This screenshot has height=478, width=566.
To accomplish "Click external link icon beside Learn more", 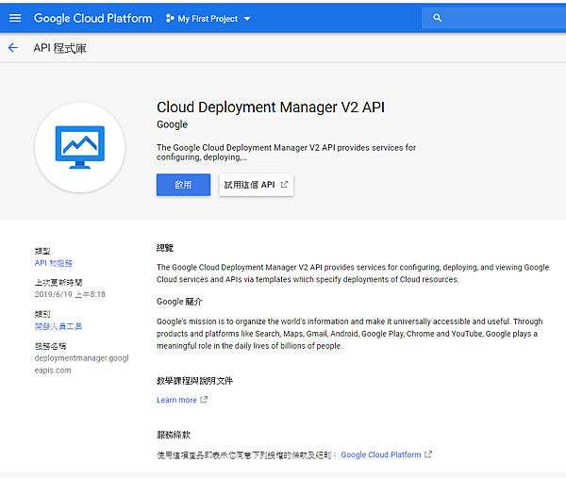I will coord(205,400).
